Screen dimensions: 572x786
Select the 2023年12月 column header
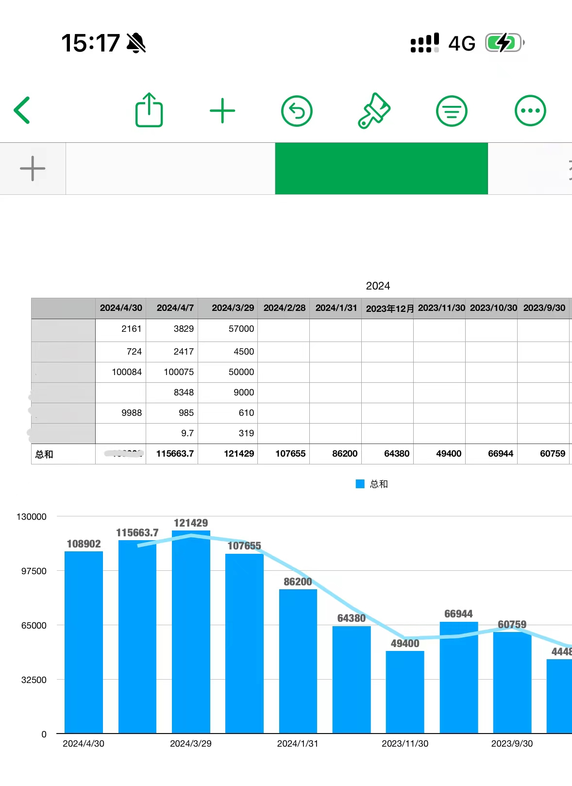click(x=387, y=308)
